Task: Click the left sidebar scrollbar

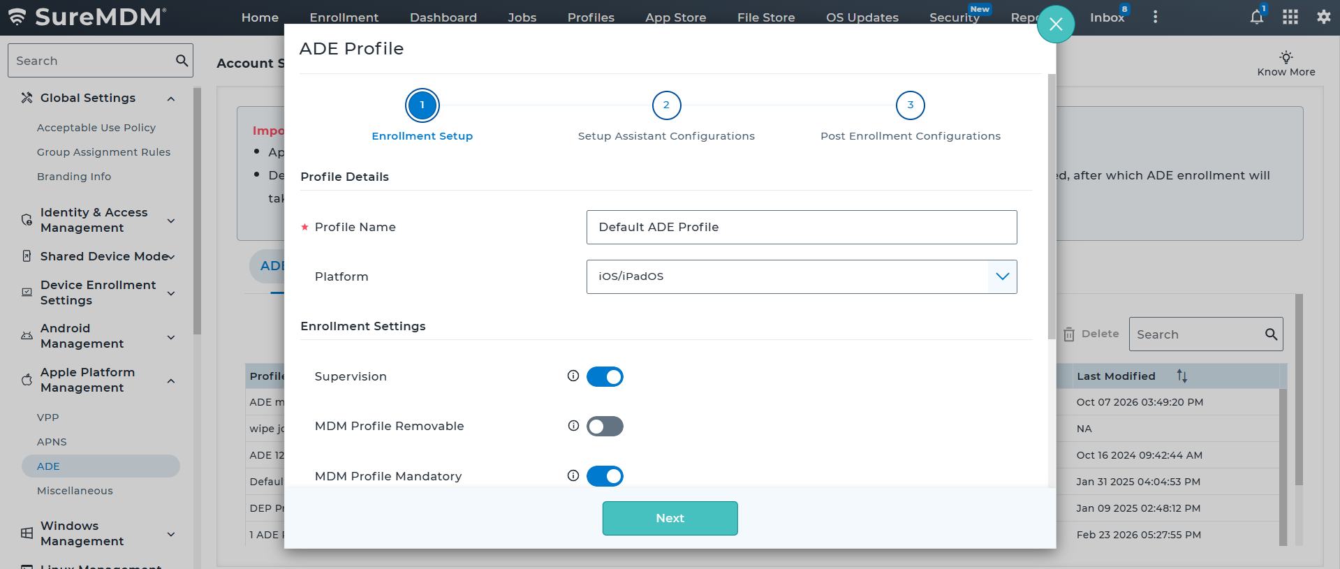Action: pyautogui.click(x=197, y=211)
